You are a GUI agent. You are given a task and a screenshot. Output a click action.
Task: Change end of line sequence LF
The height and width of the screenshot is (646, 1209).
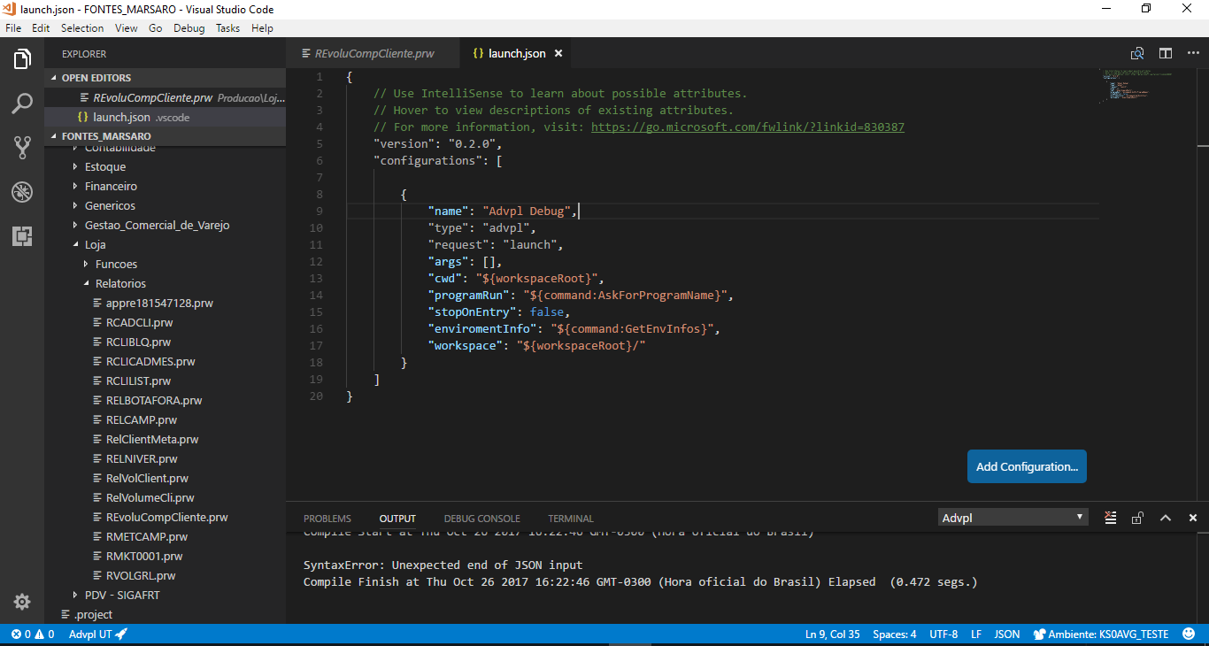[976, 634]
